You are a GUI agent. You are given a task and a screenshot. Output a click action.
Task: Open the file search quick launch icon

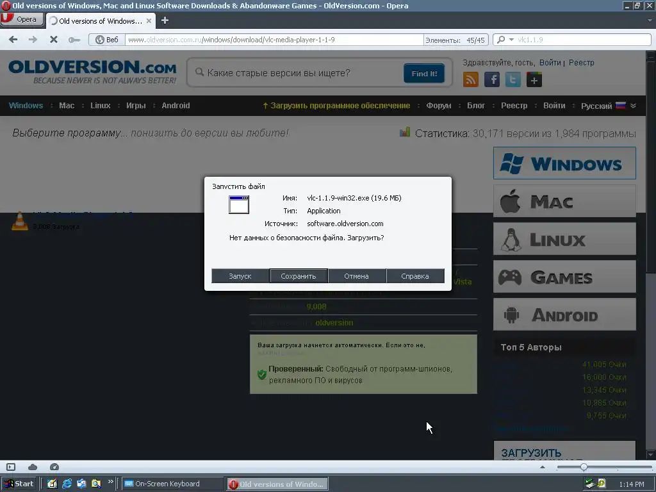click(x=96, y=484)
